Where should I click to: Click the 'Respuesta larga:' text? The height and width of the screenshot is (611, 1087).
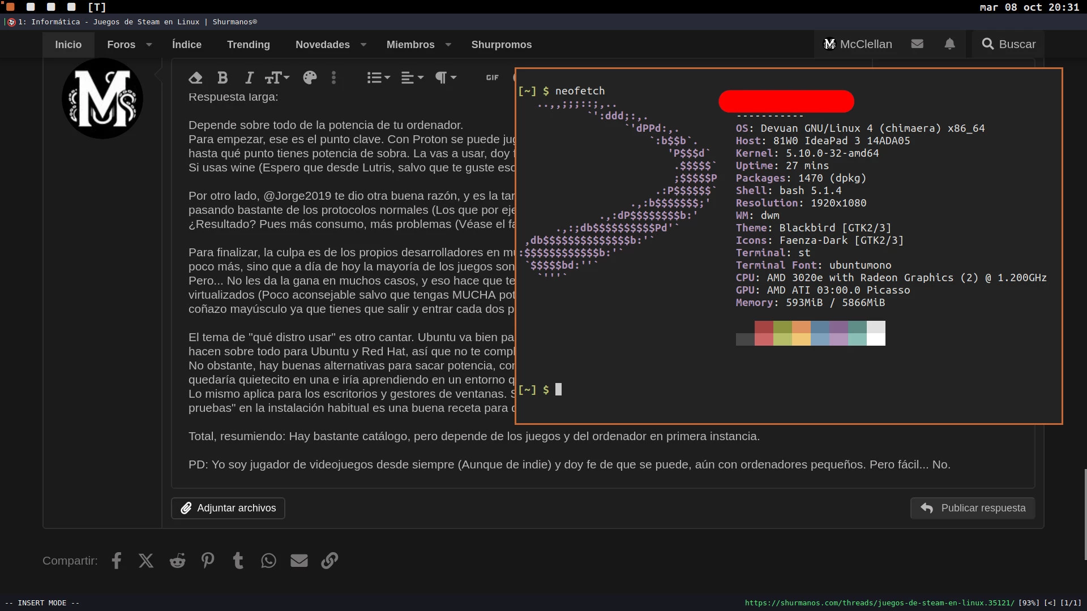tap(233, 97)
